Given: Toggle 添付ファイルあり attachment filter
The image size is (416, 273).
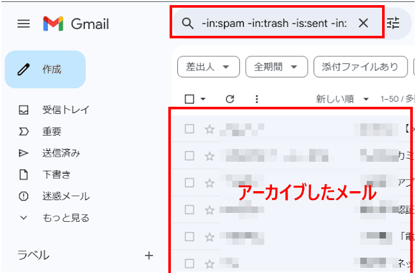Looking at the screenshot, I should tap(360, 66).
